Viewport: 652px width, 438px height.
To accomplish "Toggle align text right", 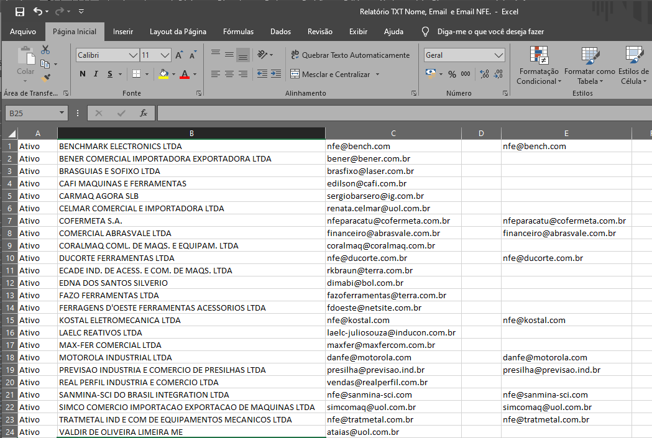I will [x=243, y=74].
